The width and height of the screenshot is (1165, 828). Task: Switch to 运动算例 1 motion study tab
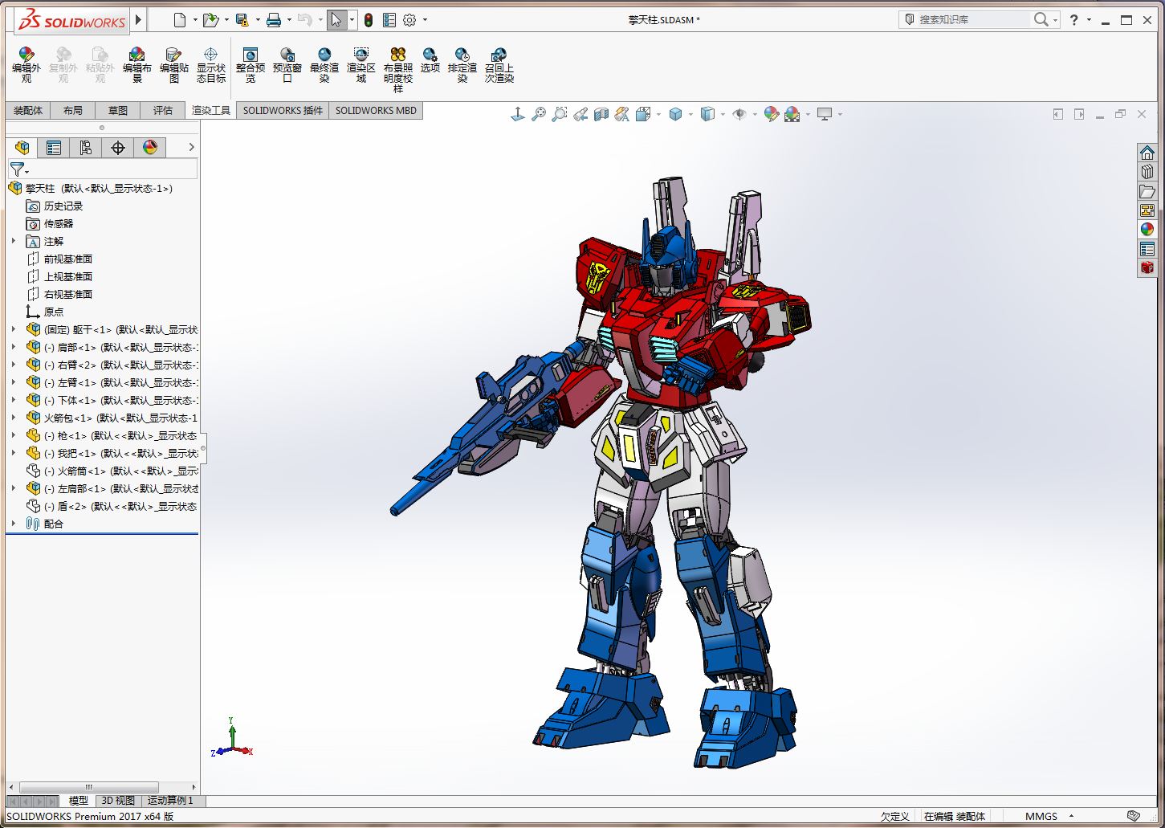point(170,801)
